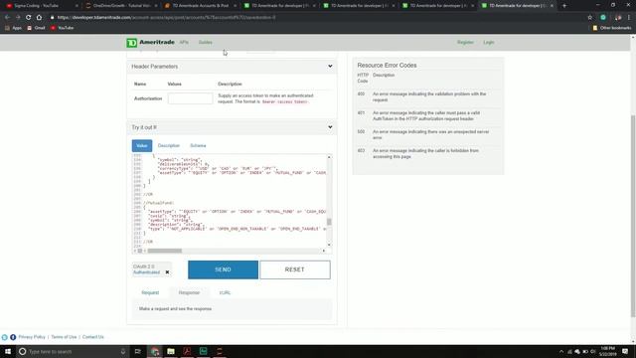
Task: Open the YouTube bookmark
Action: coord(62,28)
